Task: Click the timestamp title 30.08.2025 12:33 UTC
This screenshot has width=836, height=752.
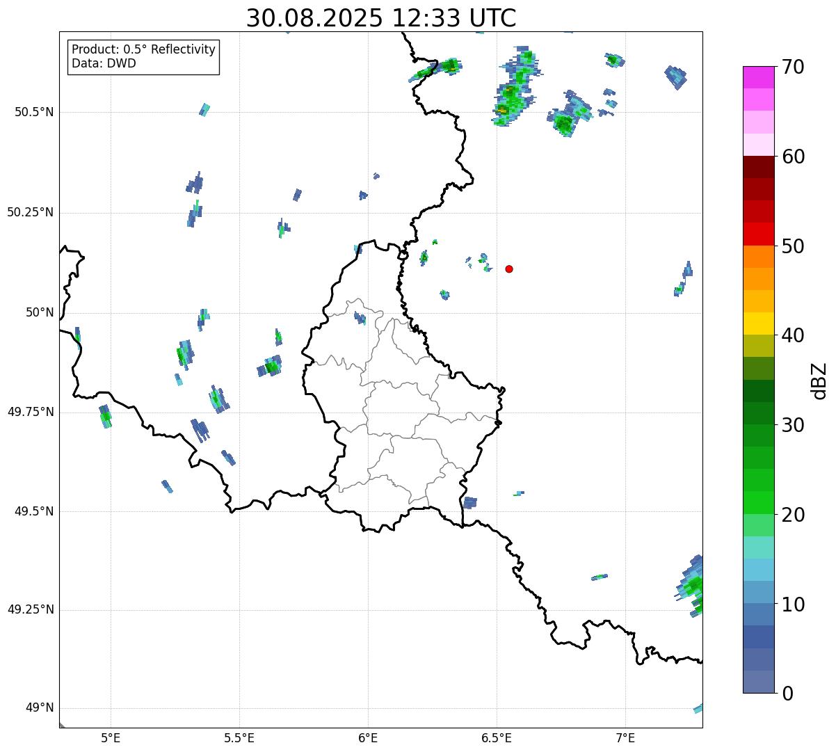Action: [x=381, y=18]
